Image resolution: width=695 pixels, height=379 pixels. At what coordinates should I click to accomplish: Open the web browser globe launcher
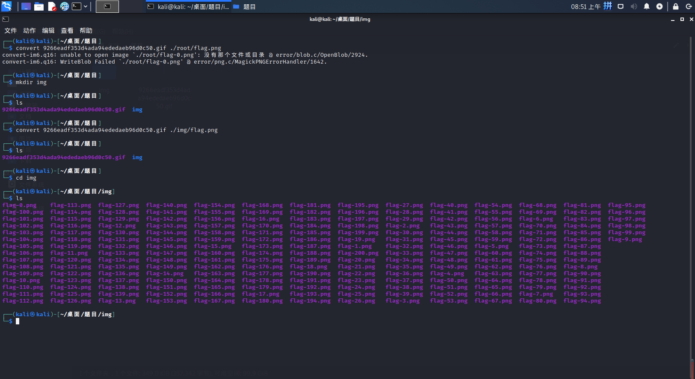coord(64,6)
